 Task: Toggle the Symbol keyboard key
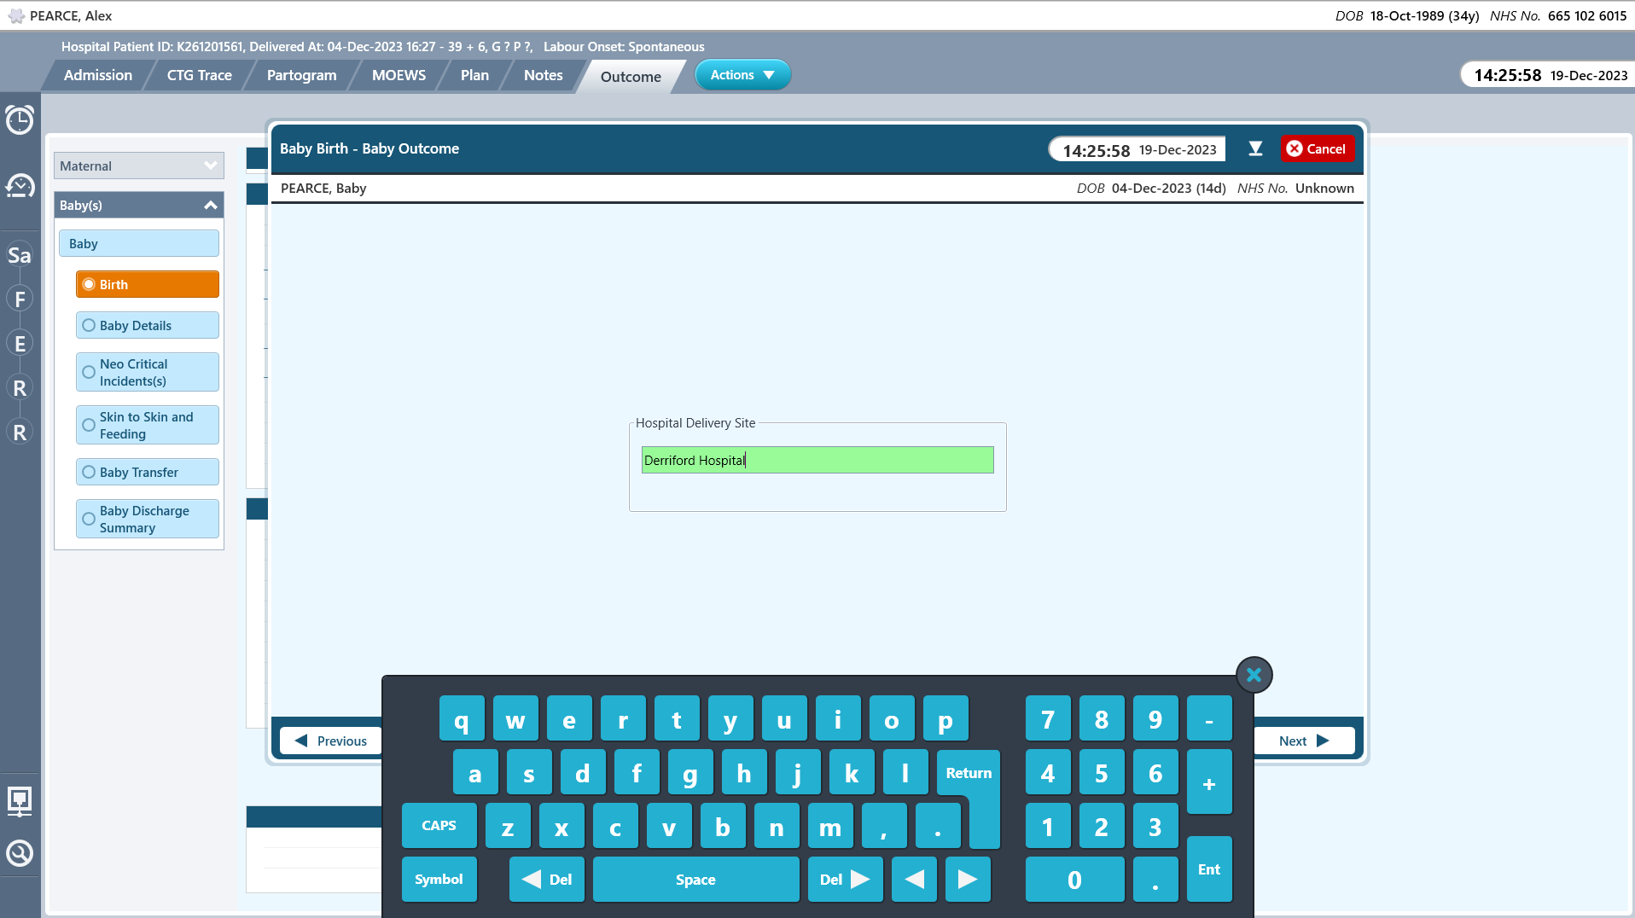(439, 879)
